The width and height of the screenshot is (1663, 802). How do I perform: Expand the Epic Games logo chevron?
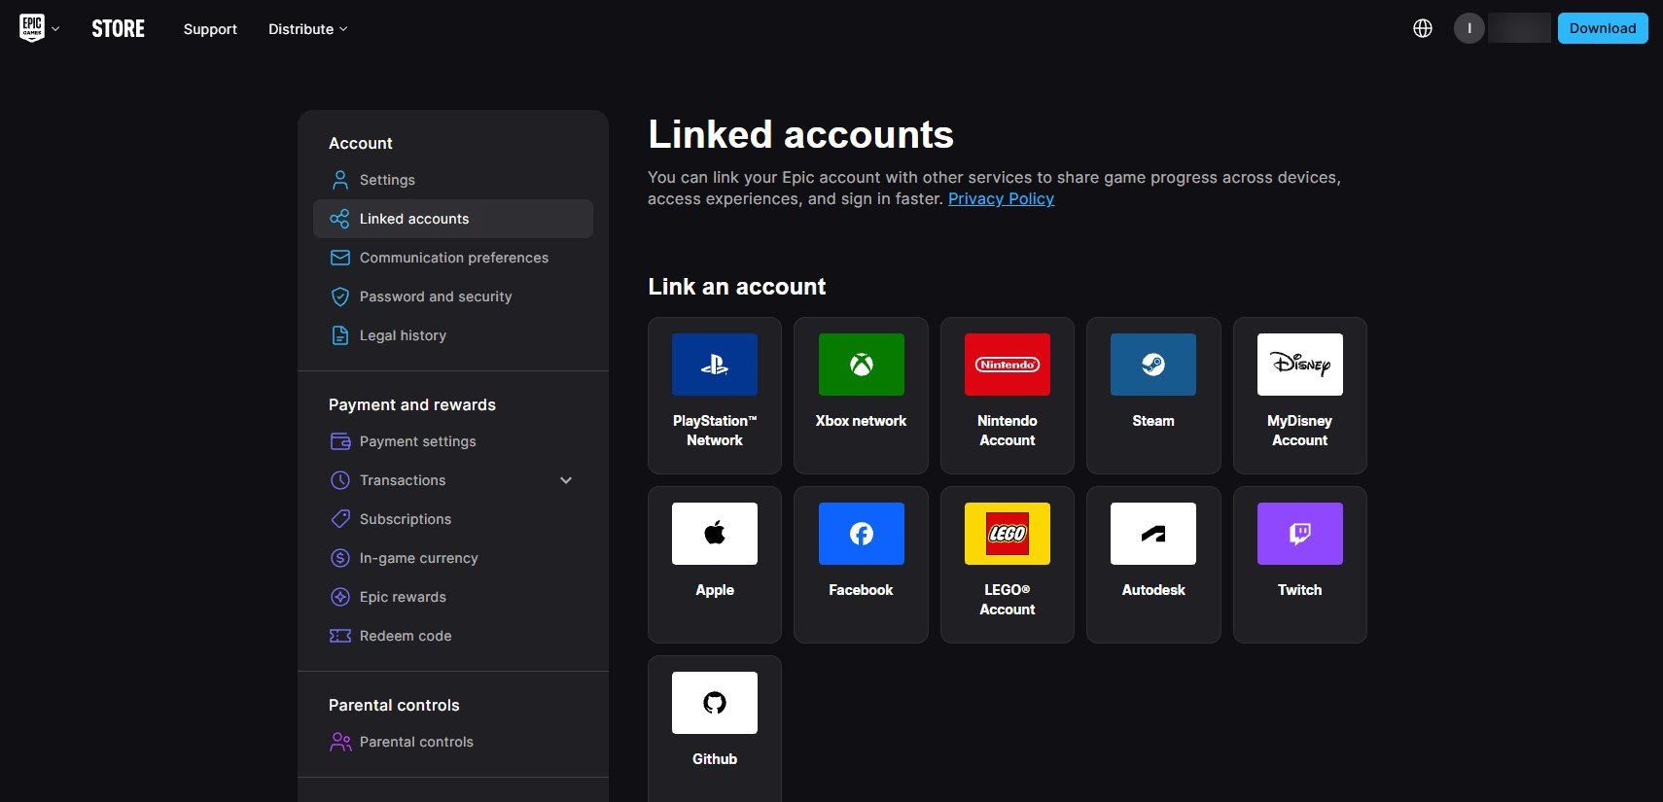pos(55,29)
